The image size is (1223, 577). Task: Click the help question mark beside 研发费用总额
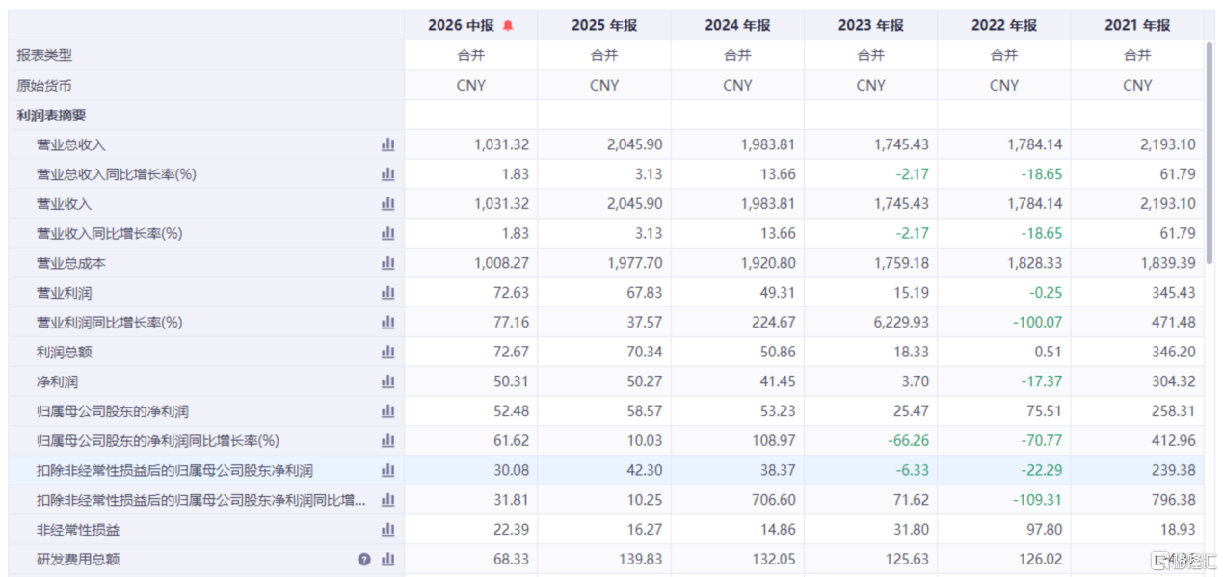[364, 560]
